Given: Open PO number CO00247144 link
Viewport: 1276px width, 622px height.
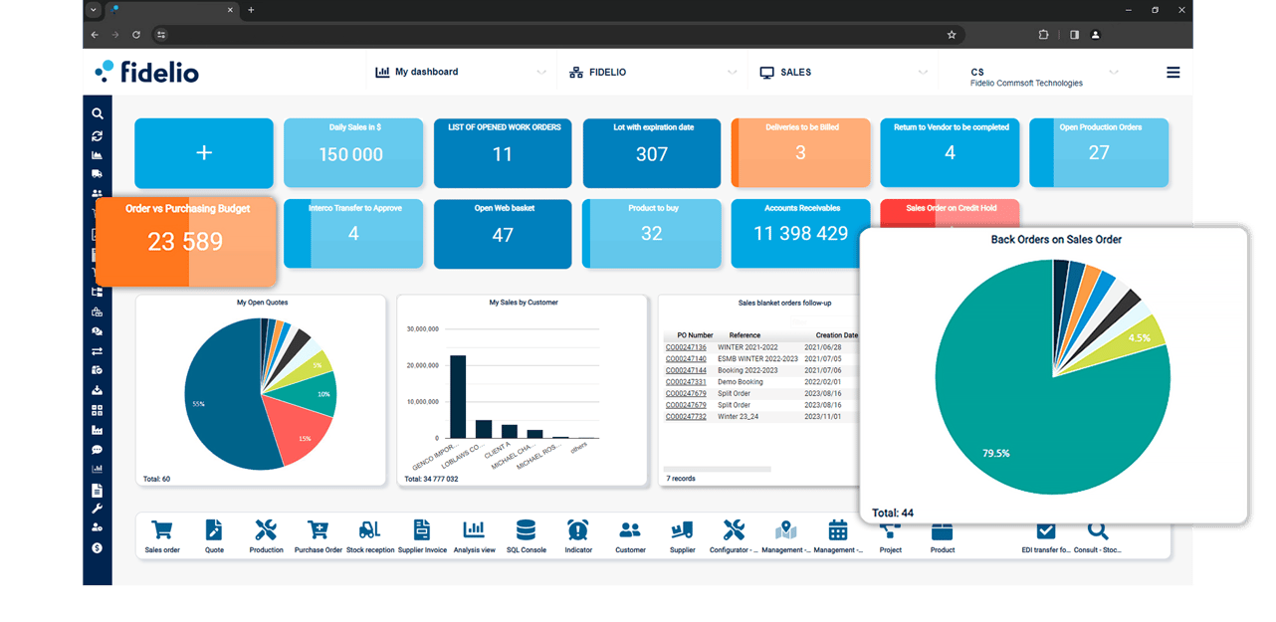Looking at the screenshot, I should 686,370.
